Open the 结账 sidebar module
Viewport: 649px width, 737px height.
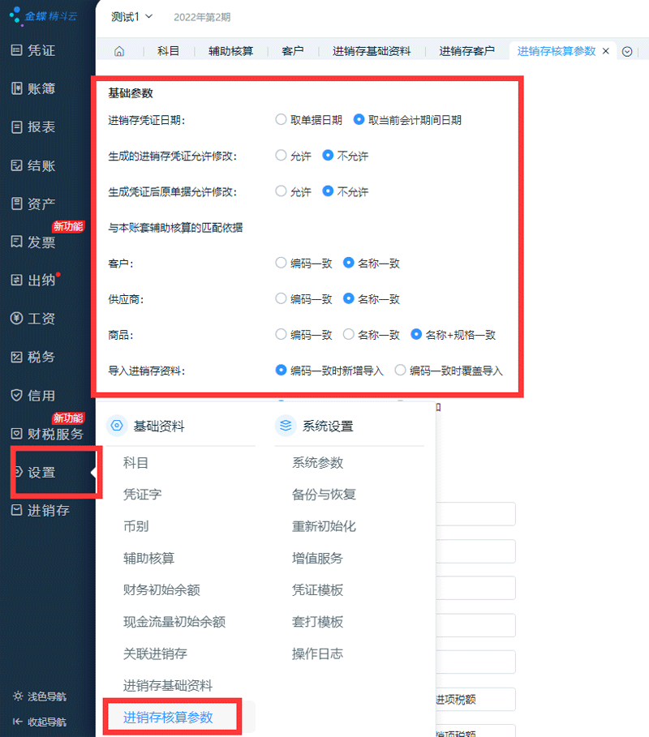33,165
